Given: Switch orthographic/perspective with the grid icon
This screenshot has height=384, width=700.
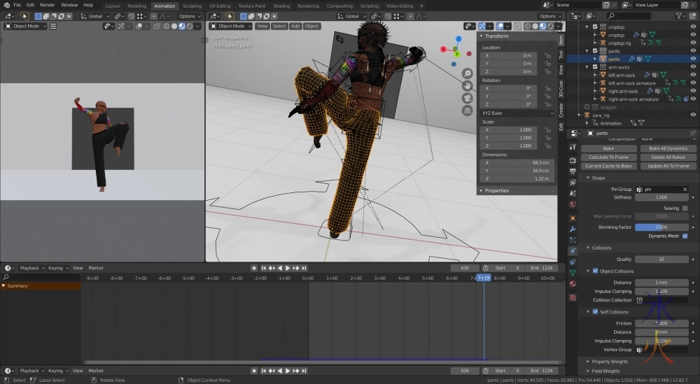Looking at the screenshot, I should point(467,110).
